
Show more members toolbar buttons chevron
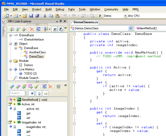(65, 85)
